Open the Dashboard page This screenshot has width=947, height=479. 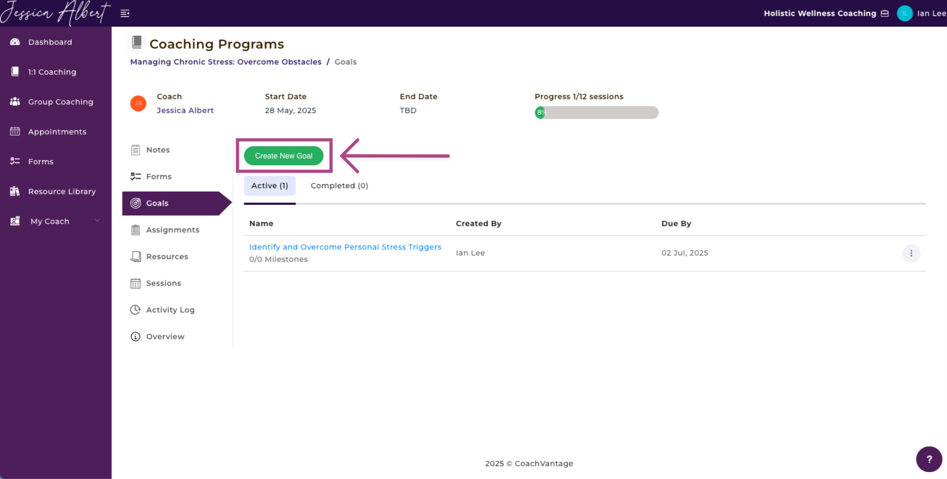pos(50,42)
